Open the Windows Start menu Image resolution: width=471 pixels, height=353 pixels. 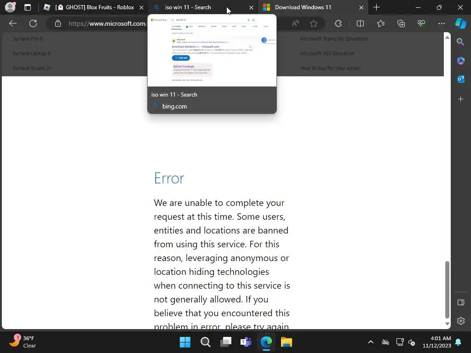(x=185, y=342)
